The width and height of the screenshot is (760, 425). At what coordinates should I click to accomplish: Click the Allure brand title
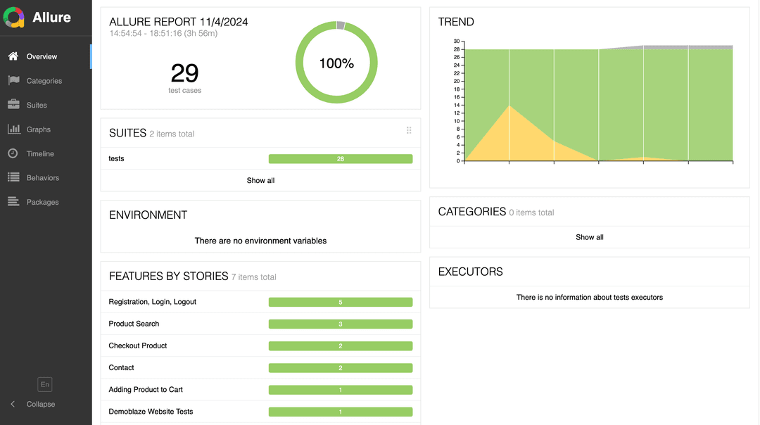(51, 18)
